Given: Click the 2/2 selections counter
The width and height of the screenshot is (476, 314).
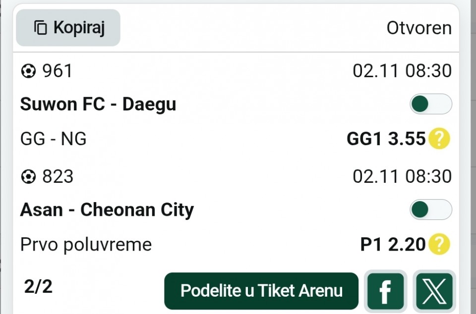Looking at the screenshot, I should (x=38, y=287).
